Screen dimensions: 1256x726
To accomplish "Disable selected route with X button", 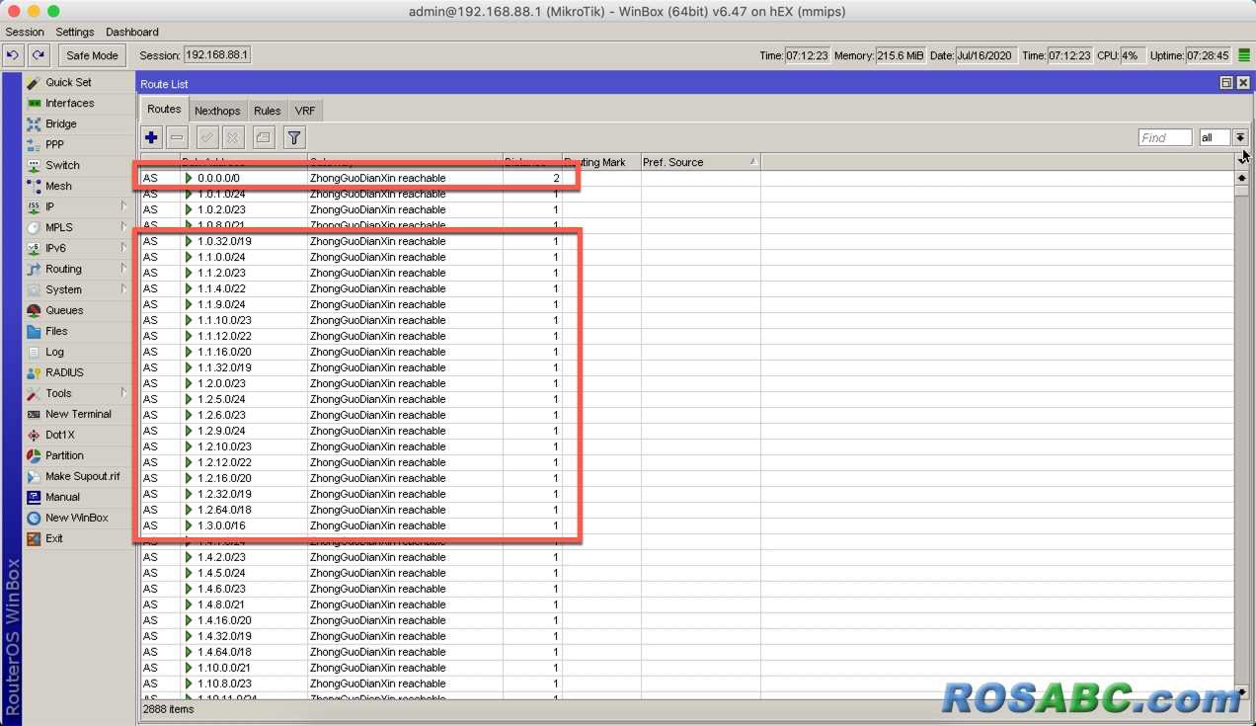I will pyautogui.click(x=232, y=137).
